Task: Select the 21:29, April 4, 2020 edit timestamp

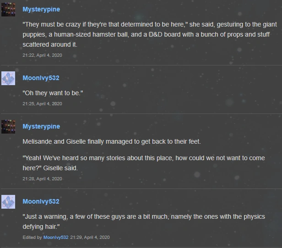Action: tap(90, 237)
